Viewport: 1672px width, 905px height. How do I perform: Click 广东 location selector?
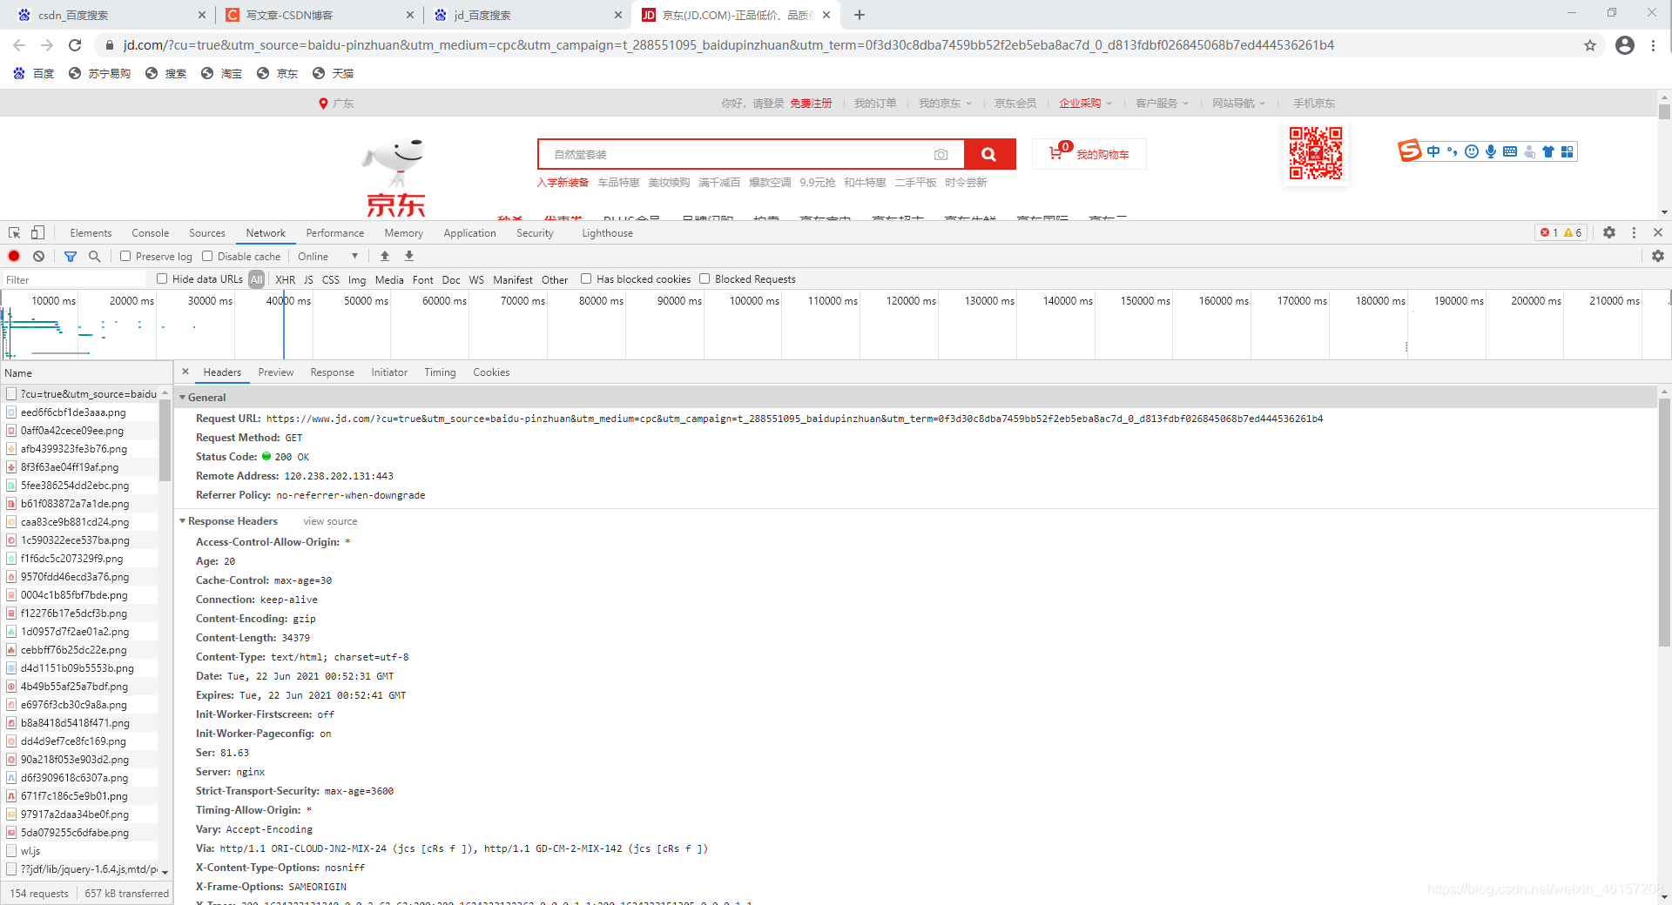(x=336, y=103)
